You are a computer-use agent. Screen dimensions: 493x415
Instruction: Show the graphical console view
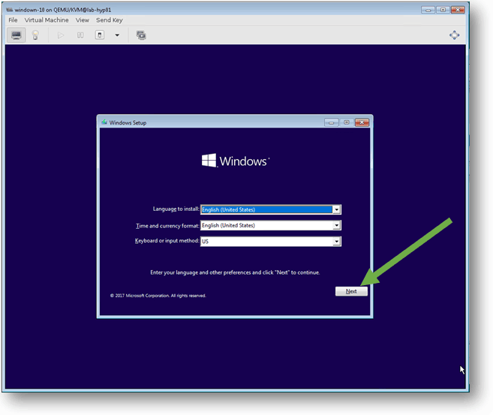17,35
